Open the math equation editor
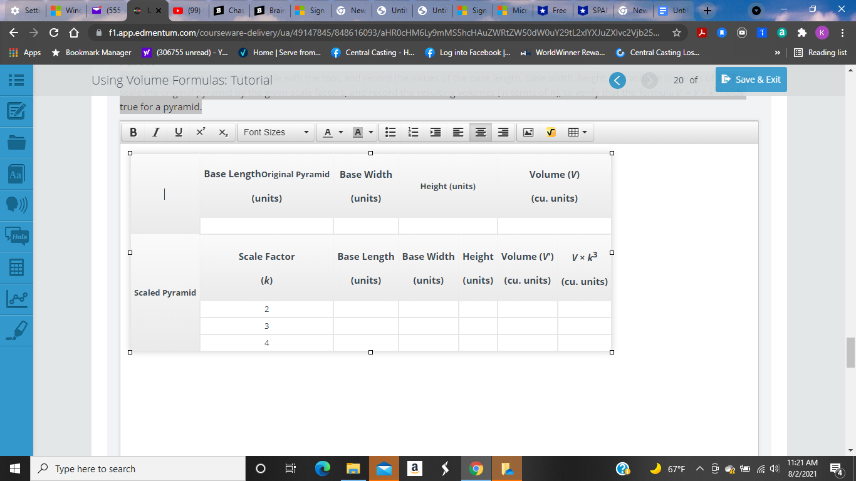856x481 pixels. pos(551,132)
